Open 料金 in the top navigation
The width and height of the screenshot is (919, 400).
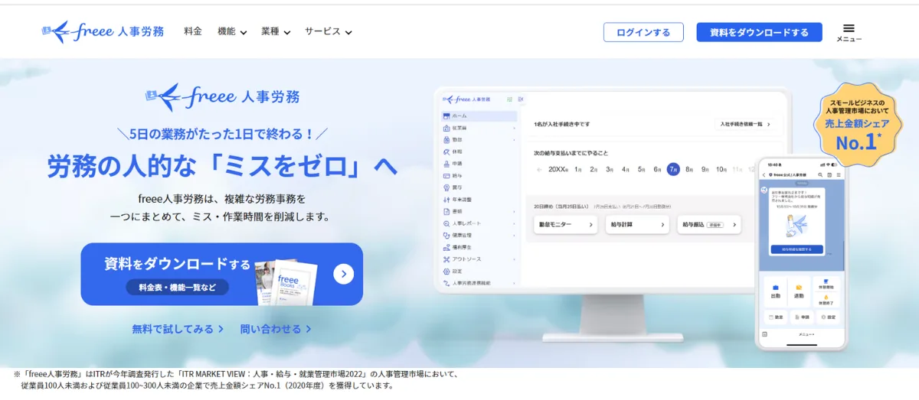pos(193,31)
